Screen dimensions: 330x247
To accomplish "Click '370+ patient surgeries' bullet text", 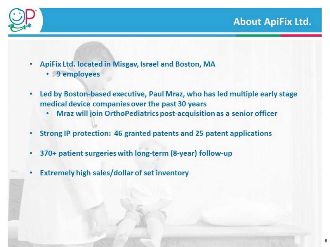I will pos(136,153).
